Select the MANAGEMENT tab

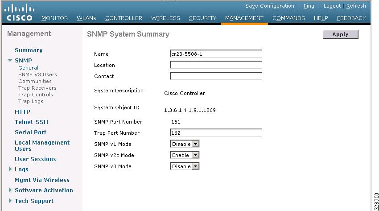tap(244, 18)
